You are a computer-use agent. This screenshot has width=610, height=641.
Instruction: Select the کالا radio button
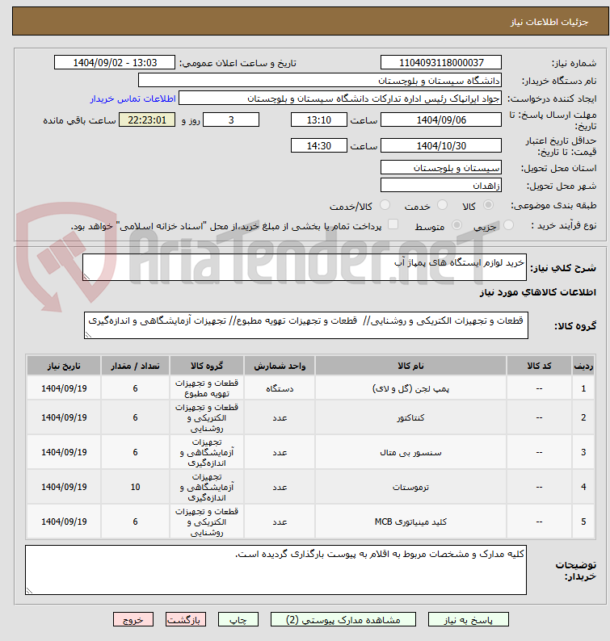tap(488, 205)
